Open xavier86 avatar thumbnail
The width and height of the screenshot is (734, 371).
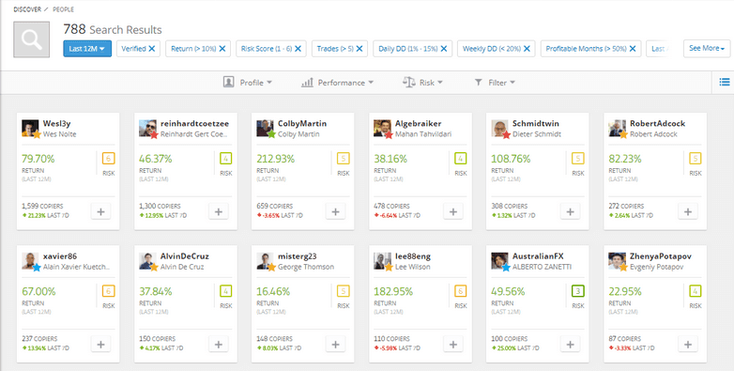[30, 261]
